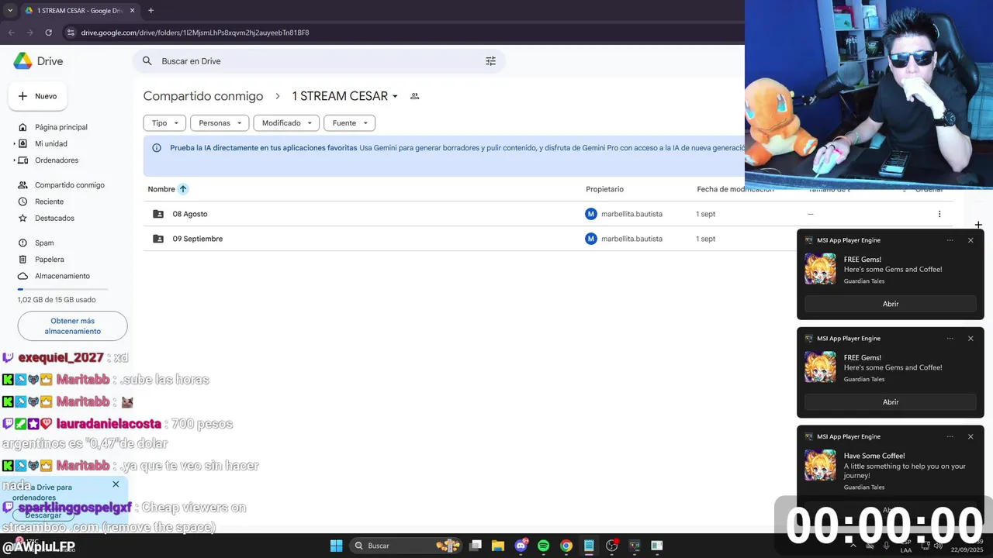This screenshot has height=558, width=993.
Task: Close the first FREE Gems notification
Action: 971,240
